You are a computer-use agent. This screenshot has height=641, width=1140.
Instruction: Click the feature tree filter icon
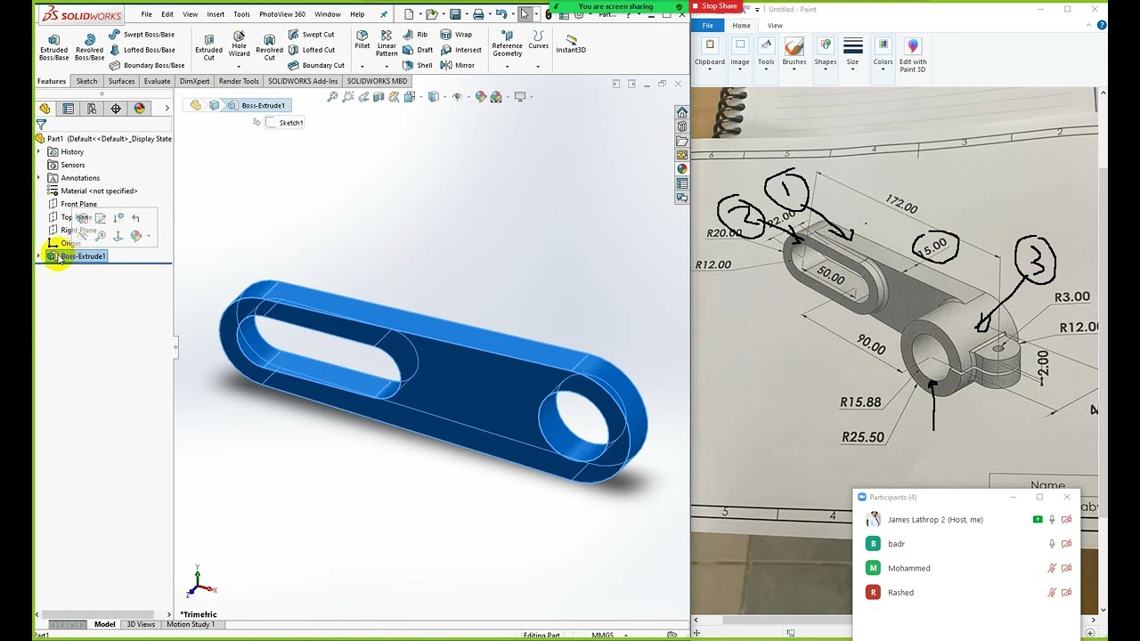point(41,125)
